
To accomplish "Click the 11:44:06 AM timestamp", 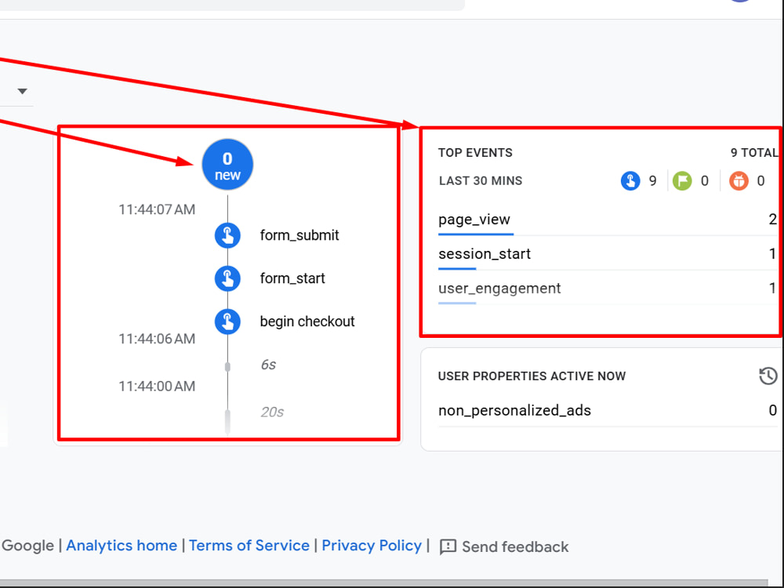I will pyautogui.click(x=157, y=339).
